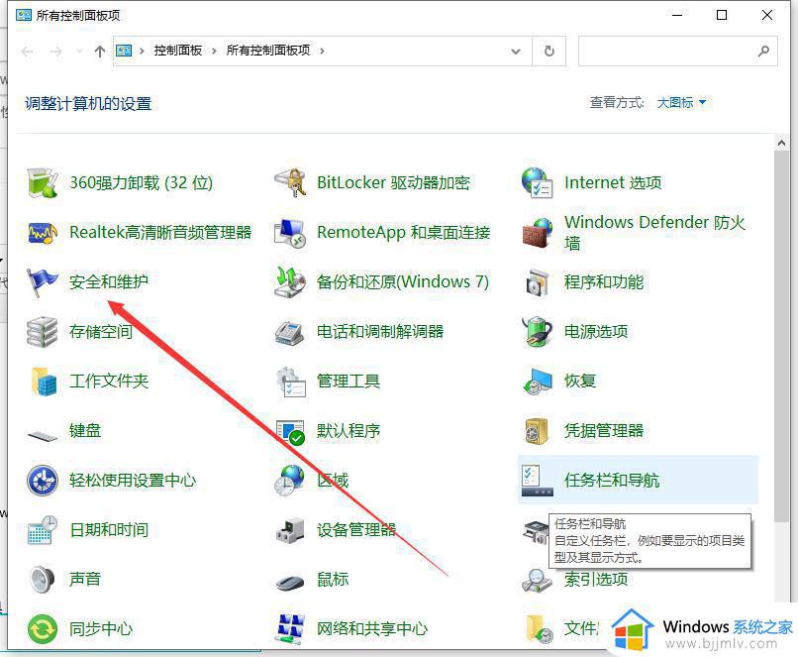Image resolution: width=798 pixels, height=657 pixels.
Task: Click the refresh button in address bar
Action: [549, 51]
